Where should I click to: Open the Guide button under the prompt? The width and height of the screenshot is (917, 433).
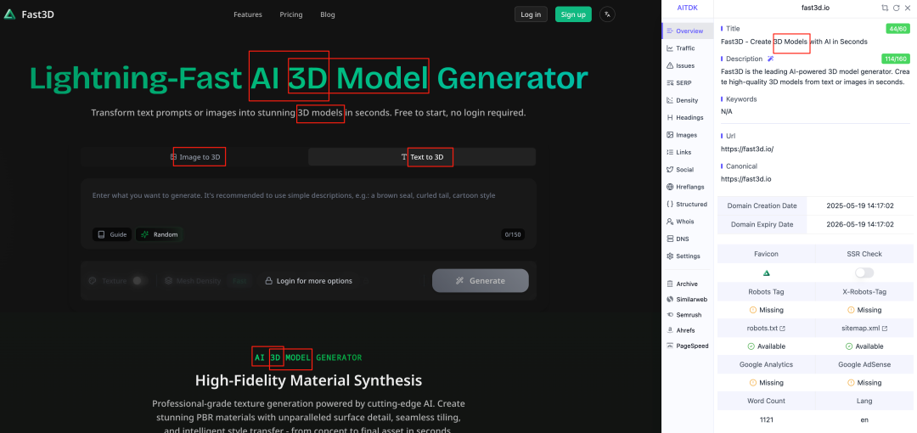(112, 234)
